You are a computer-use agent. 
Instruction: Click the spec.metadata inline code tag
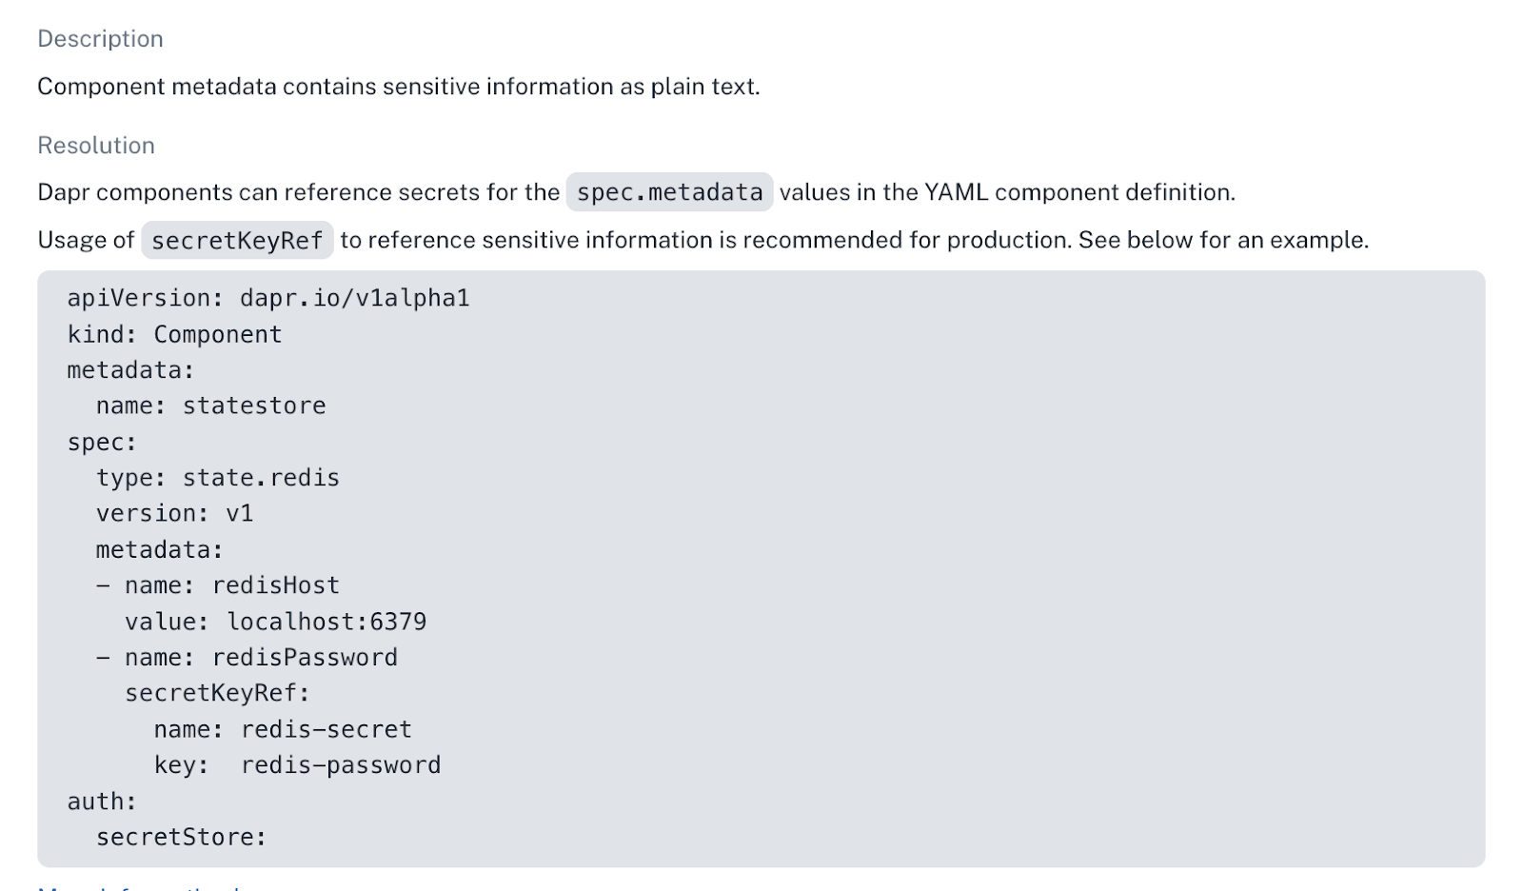coord(669,192)
